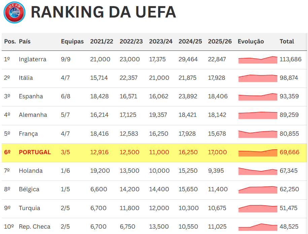The width and height of the screenshot is (308, 234).
Task: Click the Evolução column header
Action: click(x=251, y=41)
